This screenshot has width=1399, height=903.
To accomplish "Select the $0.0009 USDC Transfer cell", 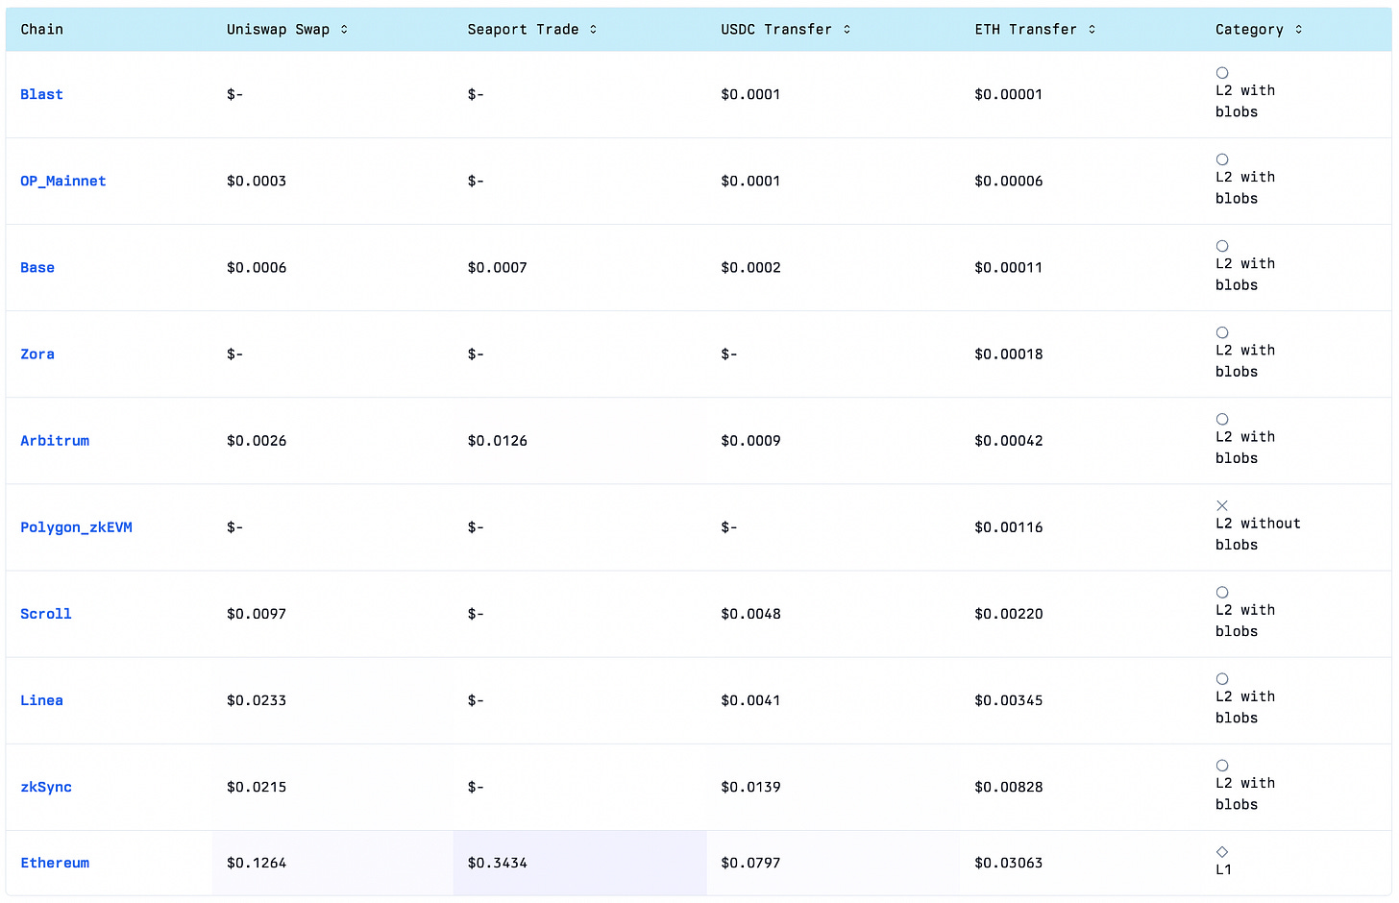I will pos(834,440).
